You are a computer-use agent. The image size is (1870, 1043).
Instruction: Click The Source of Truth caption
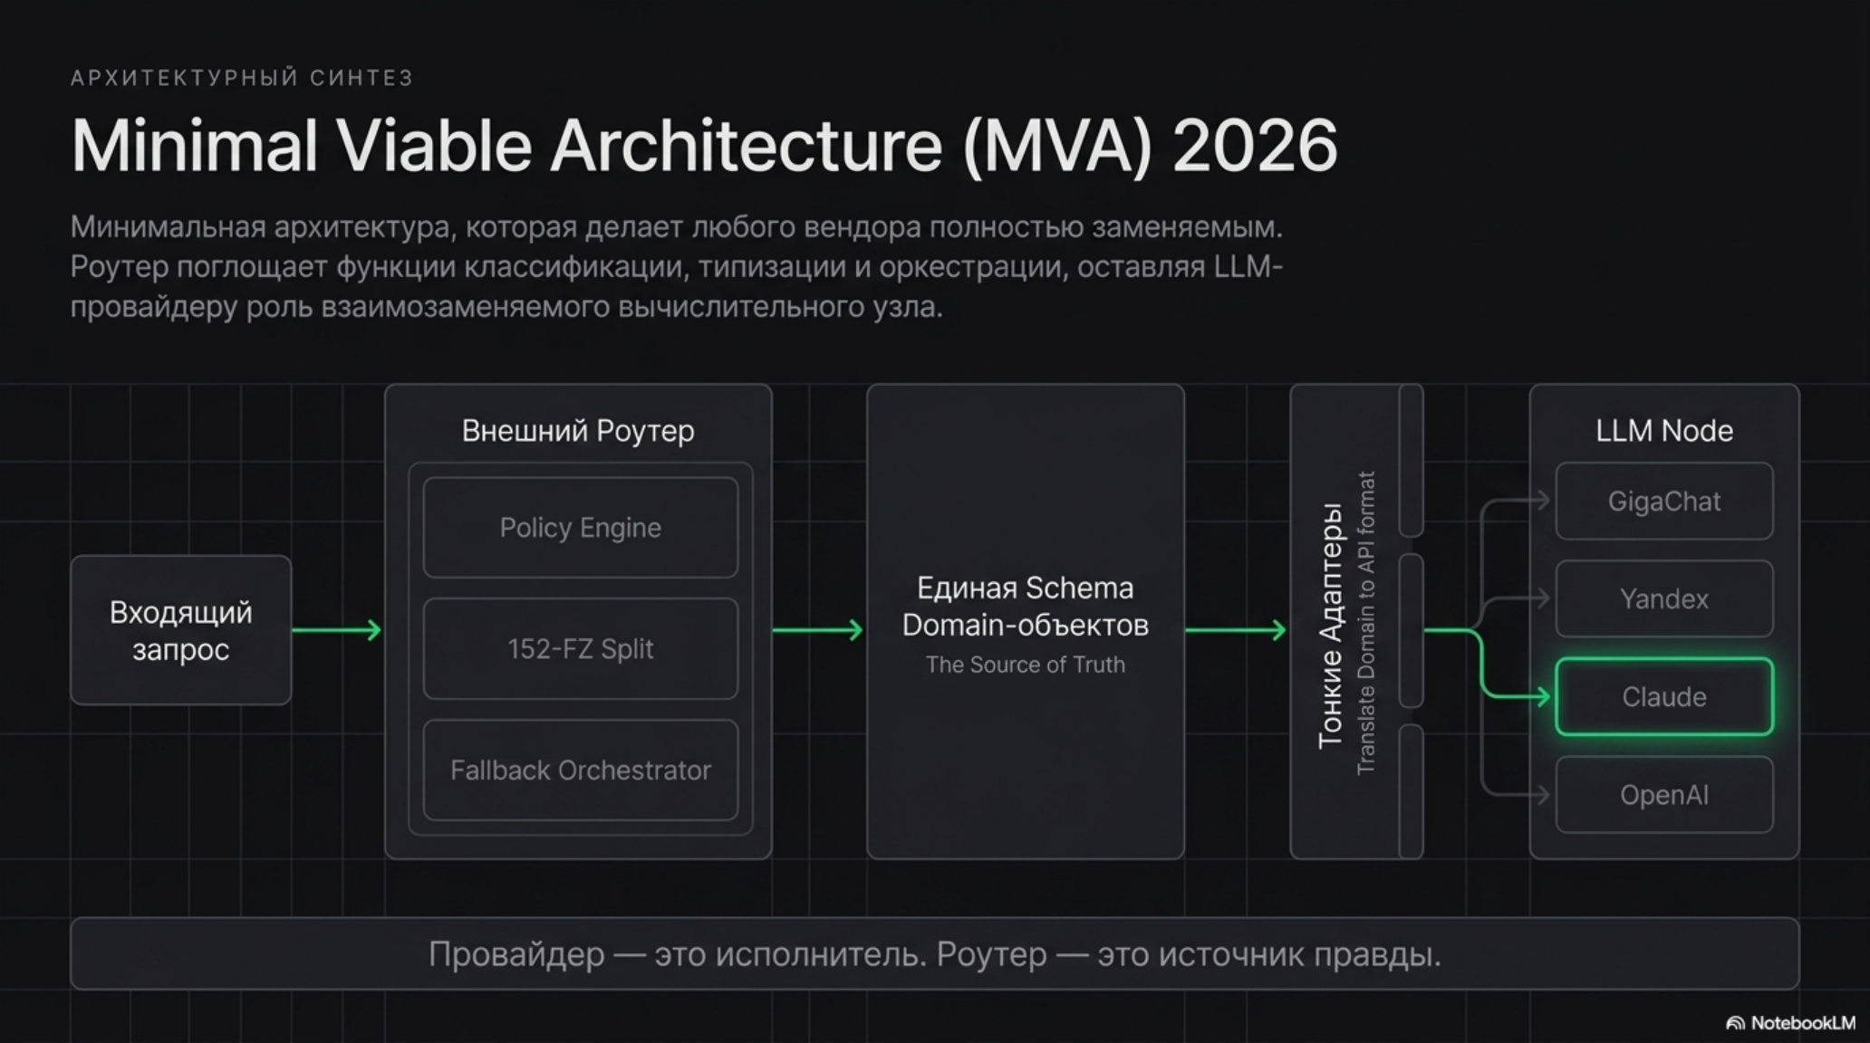[x=1026, y=665]
